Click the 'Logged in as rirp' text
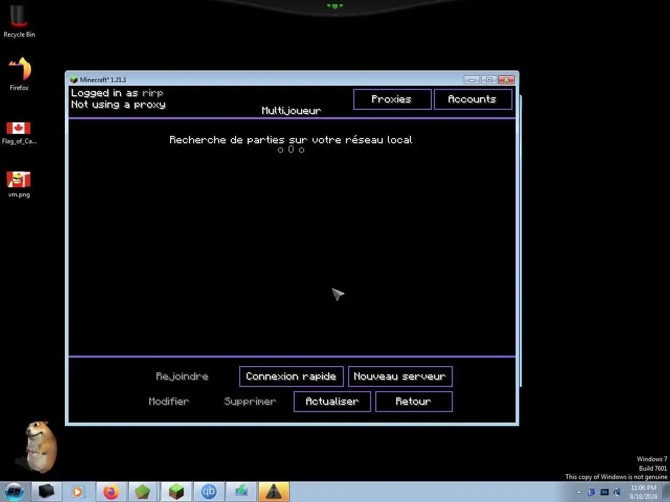Viewport: 670px width, 502px height. [x=117, y=93]
